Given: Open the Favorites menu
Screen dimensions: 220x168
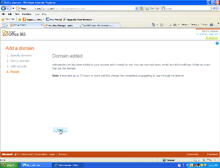Looking at the screenshot, I should click(x=27, y=14).
